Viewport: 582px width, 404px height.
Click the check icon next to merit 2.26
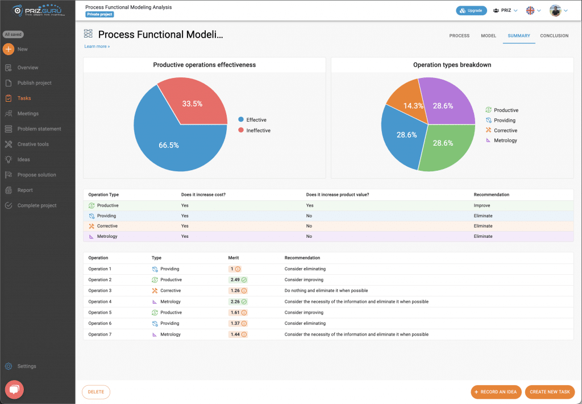[244, 302]
